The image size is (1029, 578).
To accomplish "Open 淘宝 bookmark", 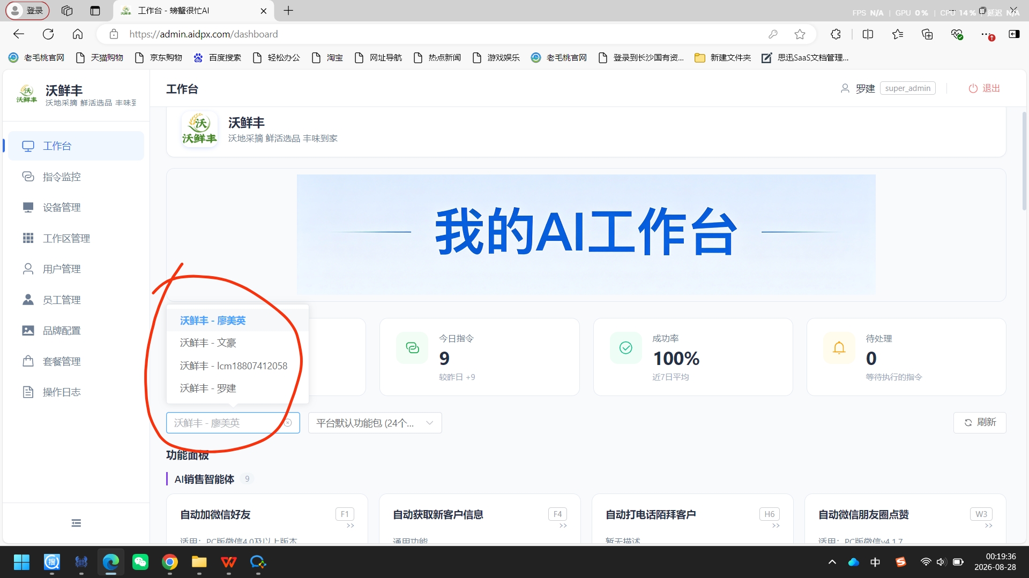I will coord(327,58).
